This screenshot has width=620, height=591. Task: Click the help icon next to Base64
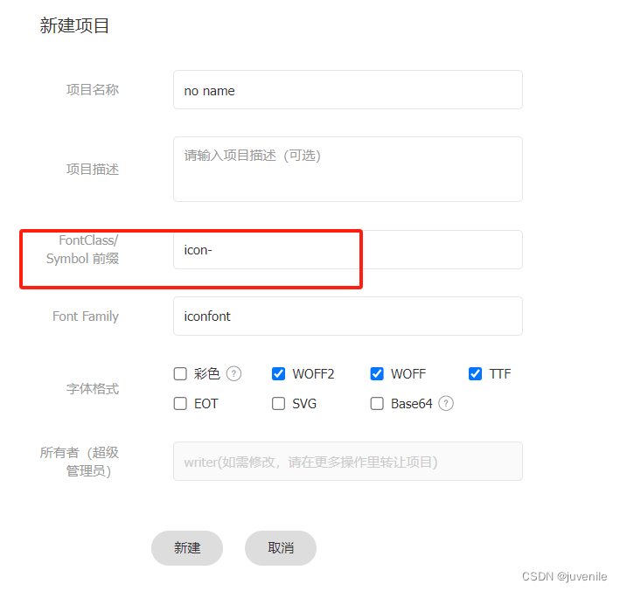click(446, 404)
